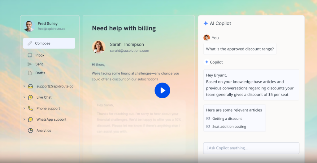Expand the Live Chat chevron

click(24, 97)
